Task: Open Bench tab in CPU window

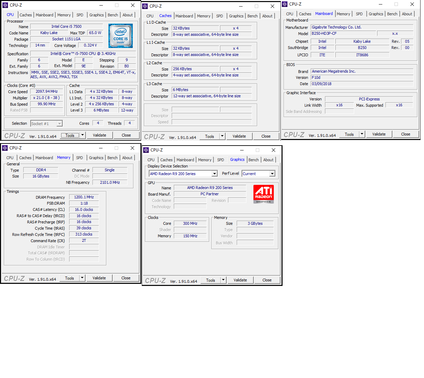Action: point(113,15)
